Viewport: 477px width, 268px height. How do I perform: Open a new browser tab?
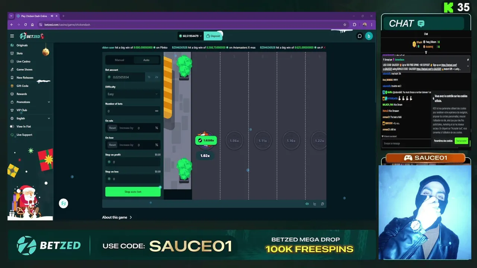pyautogui.click(x=63, y=16)
